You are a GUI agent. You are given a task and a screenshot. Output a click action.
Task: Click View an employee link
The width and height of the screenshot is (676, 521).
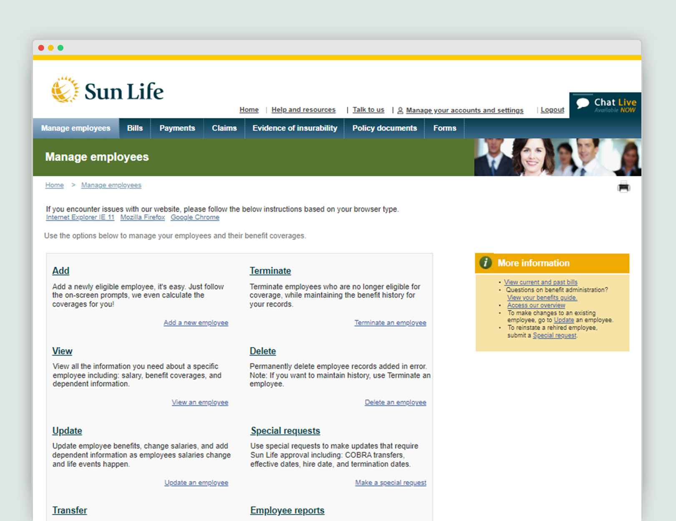tap(200, 402)
